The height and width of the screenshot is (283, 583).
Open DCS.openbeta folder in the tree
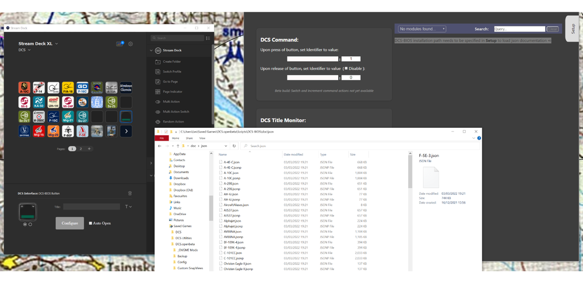185,244
